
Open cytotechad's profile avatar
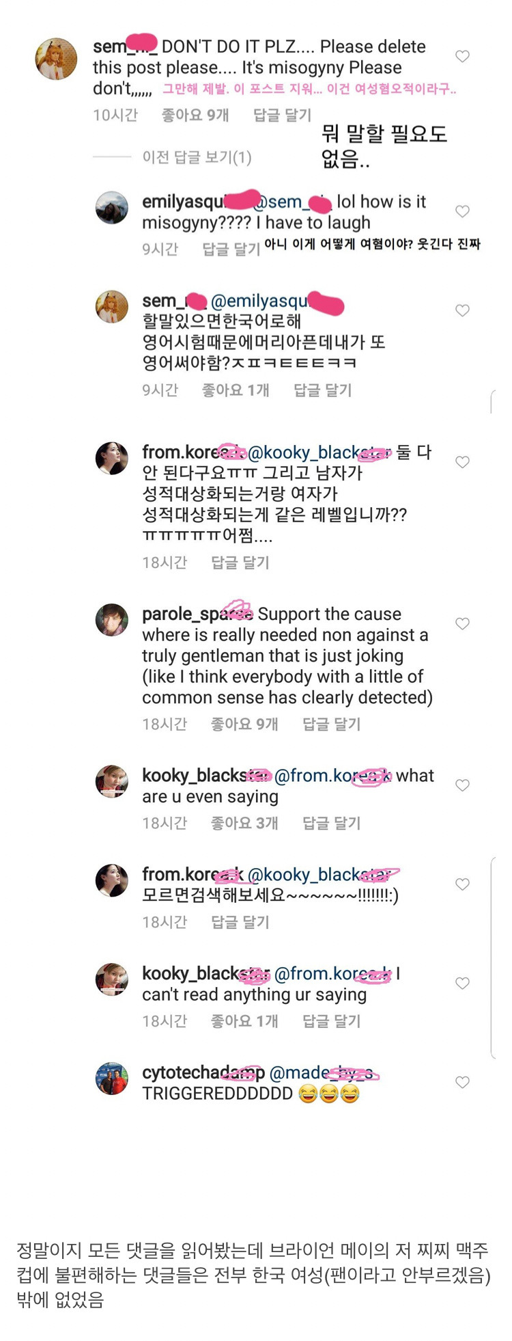(x=112, y=1079)
